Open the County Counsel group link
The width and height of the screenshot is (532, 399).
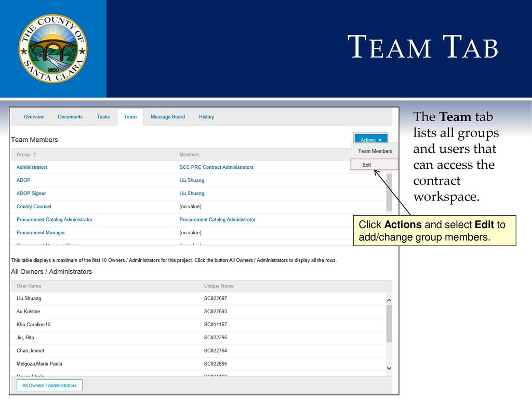(34, 206)
